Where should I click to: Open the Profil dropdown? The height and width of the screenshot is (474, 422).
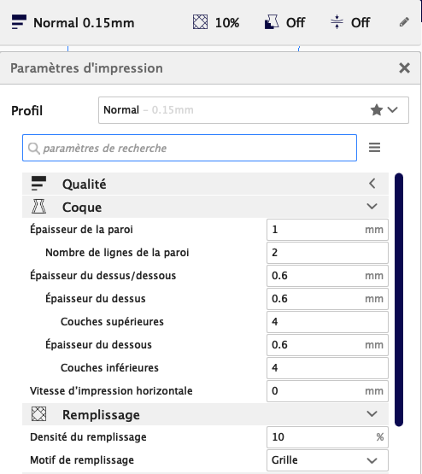254,110
